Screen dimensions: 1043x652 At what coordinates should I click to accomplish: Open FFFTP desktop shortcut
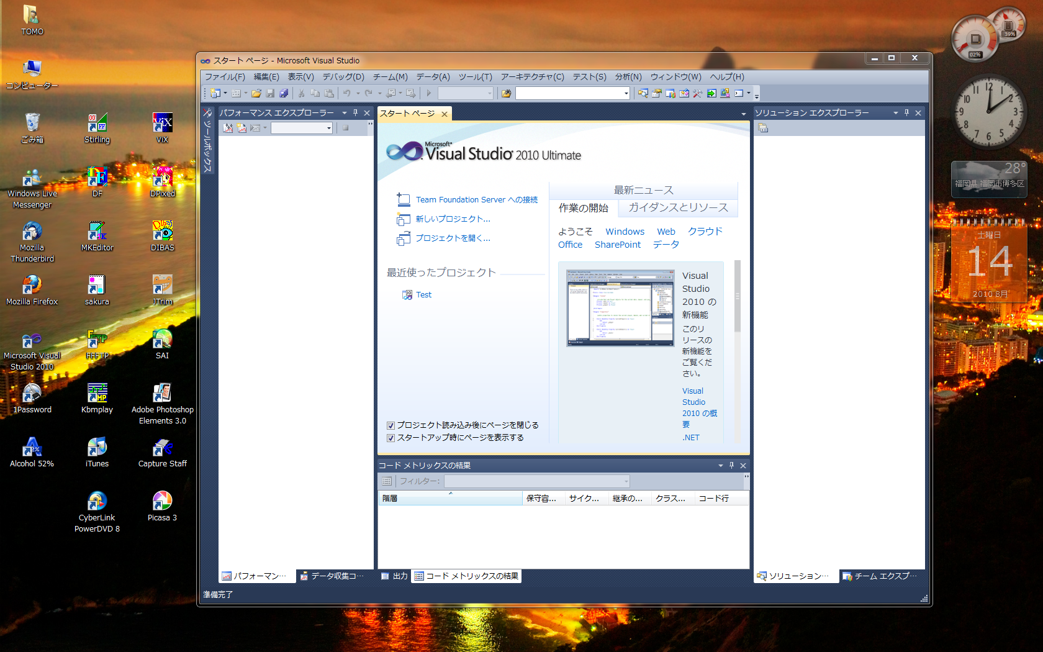pos(97,344)
